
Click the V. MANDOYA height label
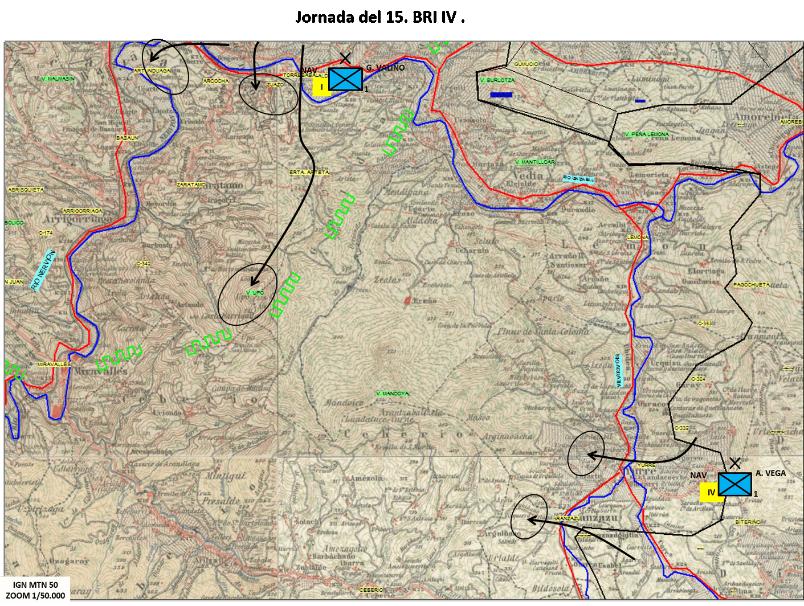tap(393, 394)
